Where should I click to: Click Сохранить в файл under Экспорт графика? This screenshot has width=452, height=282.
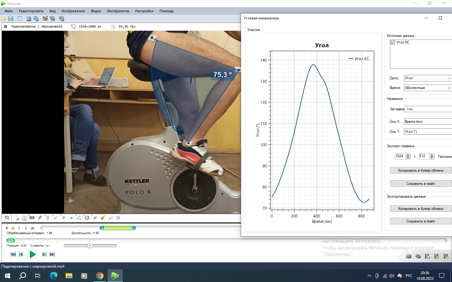[421, 184]
